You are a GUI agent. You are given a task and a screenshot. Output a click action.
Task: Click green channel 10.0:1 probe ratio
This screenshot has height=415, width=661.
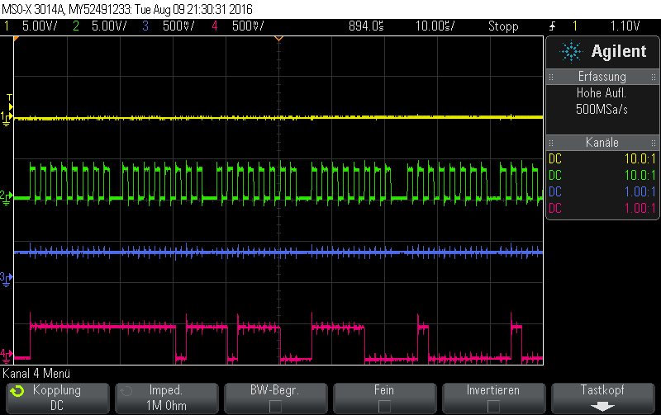point(640,175)
